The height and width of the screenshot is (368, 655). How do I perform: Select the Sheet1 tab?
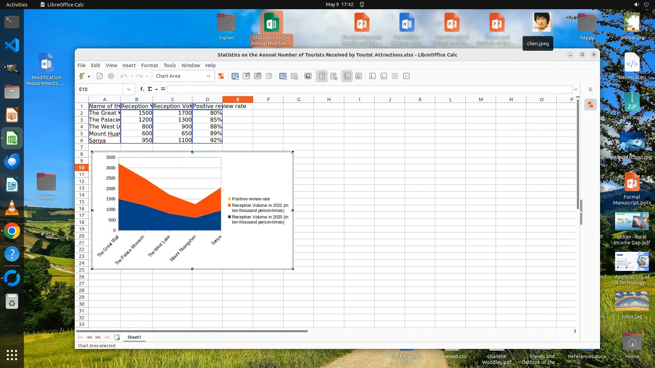134,337
